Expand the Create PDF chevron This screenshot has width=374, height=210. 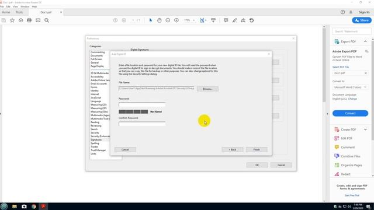tap(365, 129)
